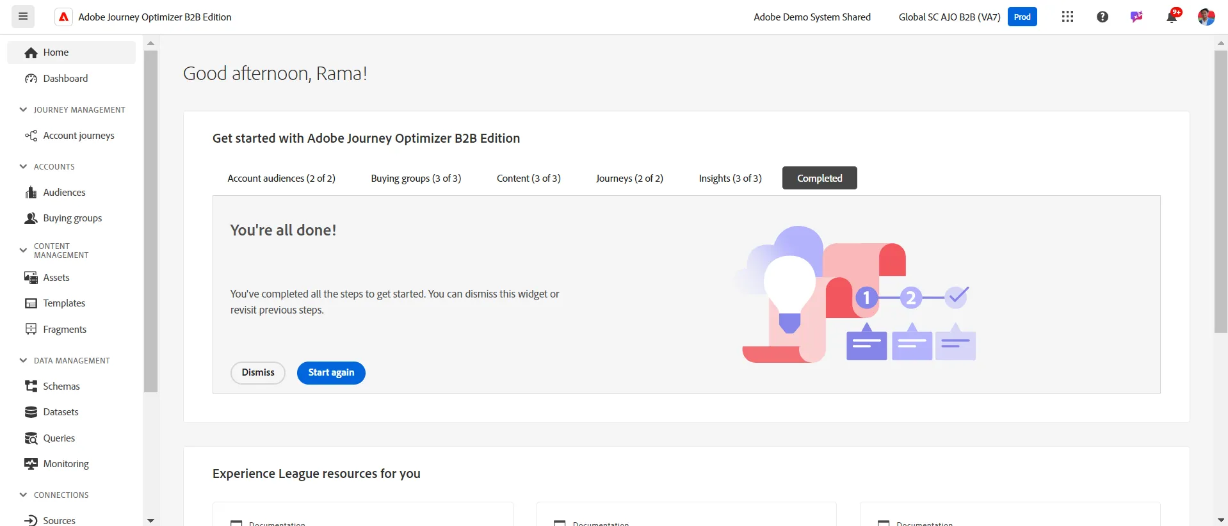This screenshot has height=526, width=1228.
Task: Click the Fragments icon
Action: tap(31, 329)
